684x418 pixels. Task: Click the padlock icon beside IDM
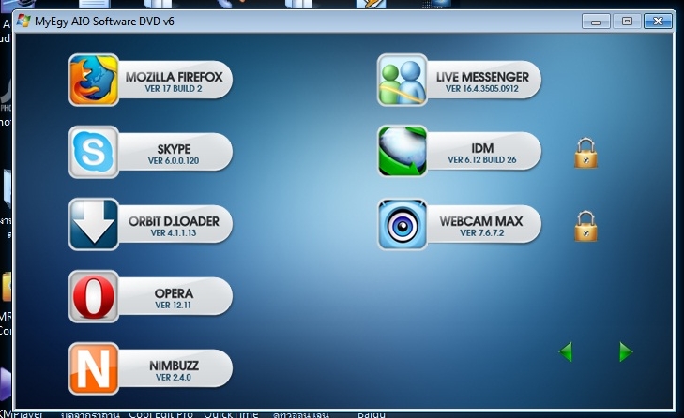(x=585, y=153)
